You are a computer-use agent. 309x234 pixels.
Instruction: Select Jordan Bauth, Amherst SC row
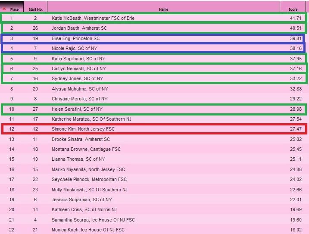154,28
